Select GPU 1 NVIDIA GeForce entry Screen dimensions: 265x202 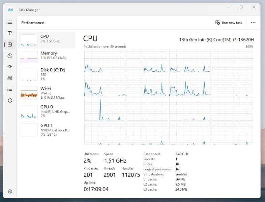click(47, 130)
